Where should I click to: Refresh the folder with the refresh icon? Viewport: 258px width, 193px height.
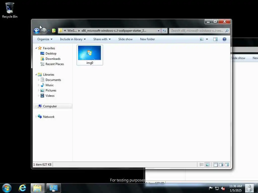(164, 31)
